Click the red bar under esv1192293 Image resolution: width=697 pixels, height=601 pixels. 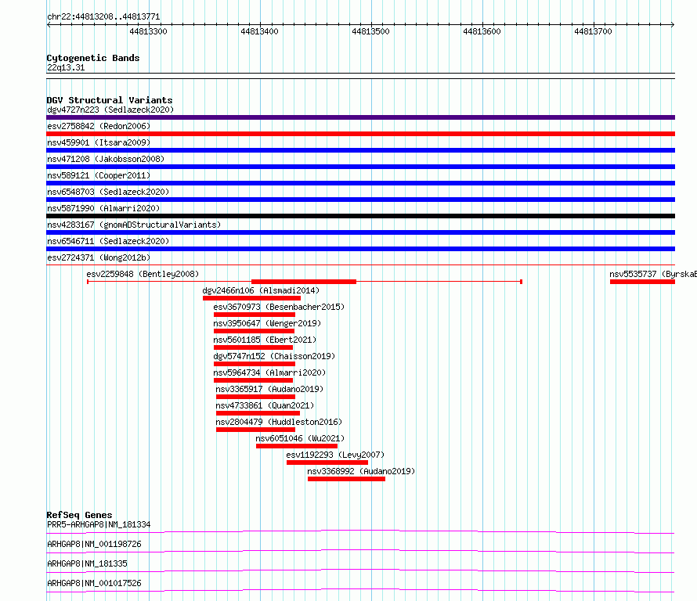(327, 462)
